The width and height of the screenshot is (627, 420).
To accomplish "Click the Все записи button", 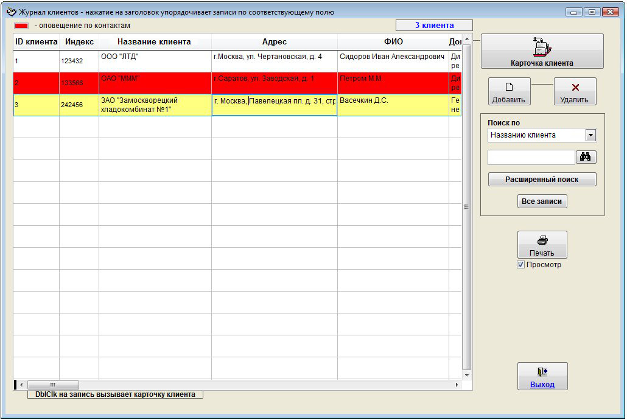I will [542, 201].
